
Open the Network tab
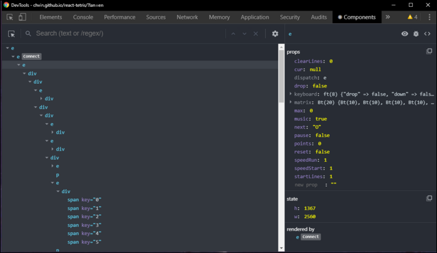click(187, 17)
